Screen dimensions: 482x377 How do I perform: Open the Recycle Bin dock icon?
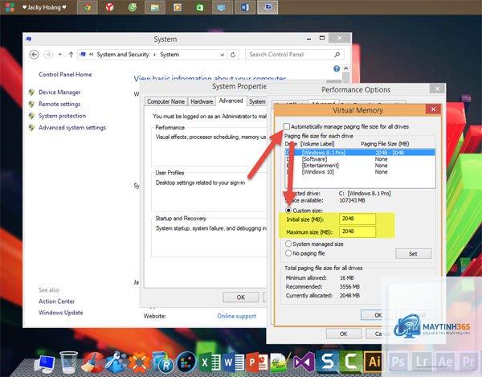(x=69, y=363)
